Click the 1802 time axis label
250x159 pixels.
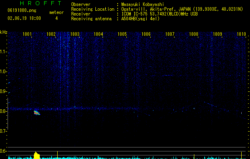click(x=51, y=34)
